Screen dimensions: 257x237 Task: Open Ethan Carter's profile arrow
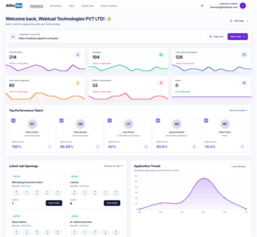pyautogui.click(x=49, y=147)
